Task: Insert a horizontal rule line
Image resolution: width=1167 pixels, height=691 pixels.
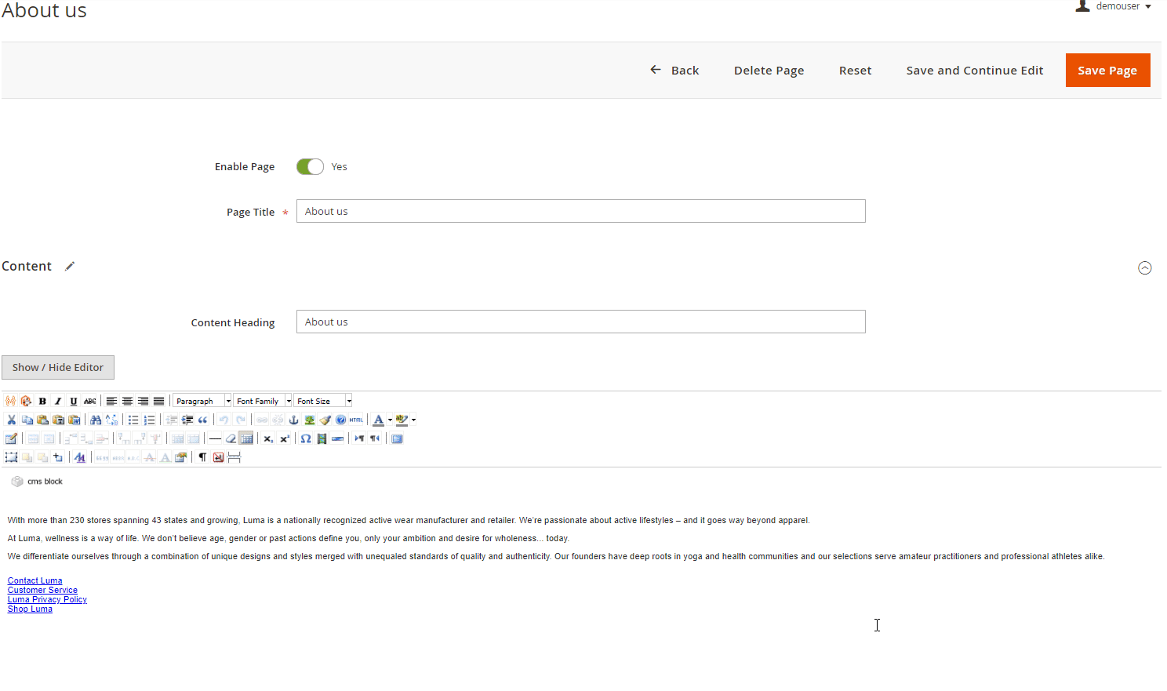Action: pyautogui.click(x=215, y=438)
